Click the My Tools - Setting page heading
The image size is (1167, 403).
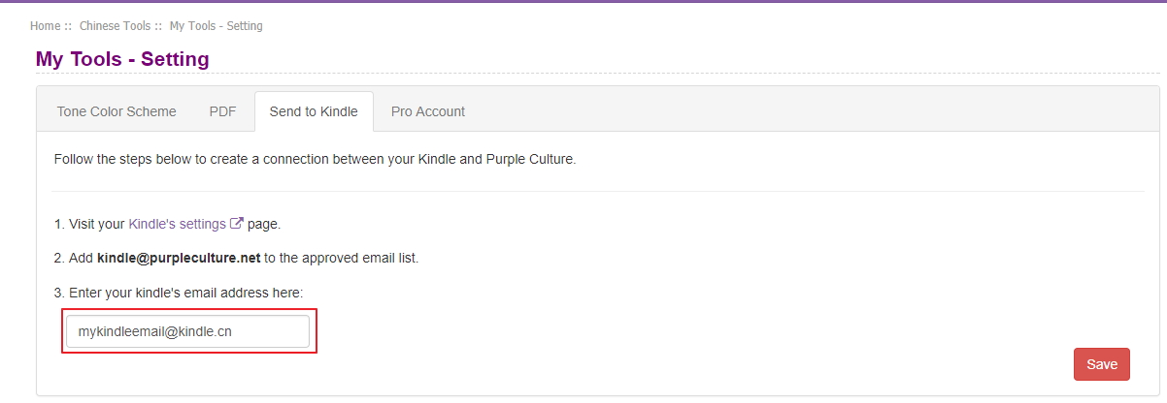[x=122, y=59]
